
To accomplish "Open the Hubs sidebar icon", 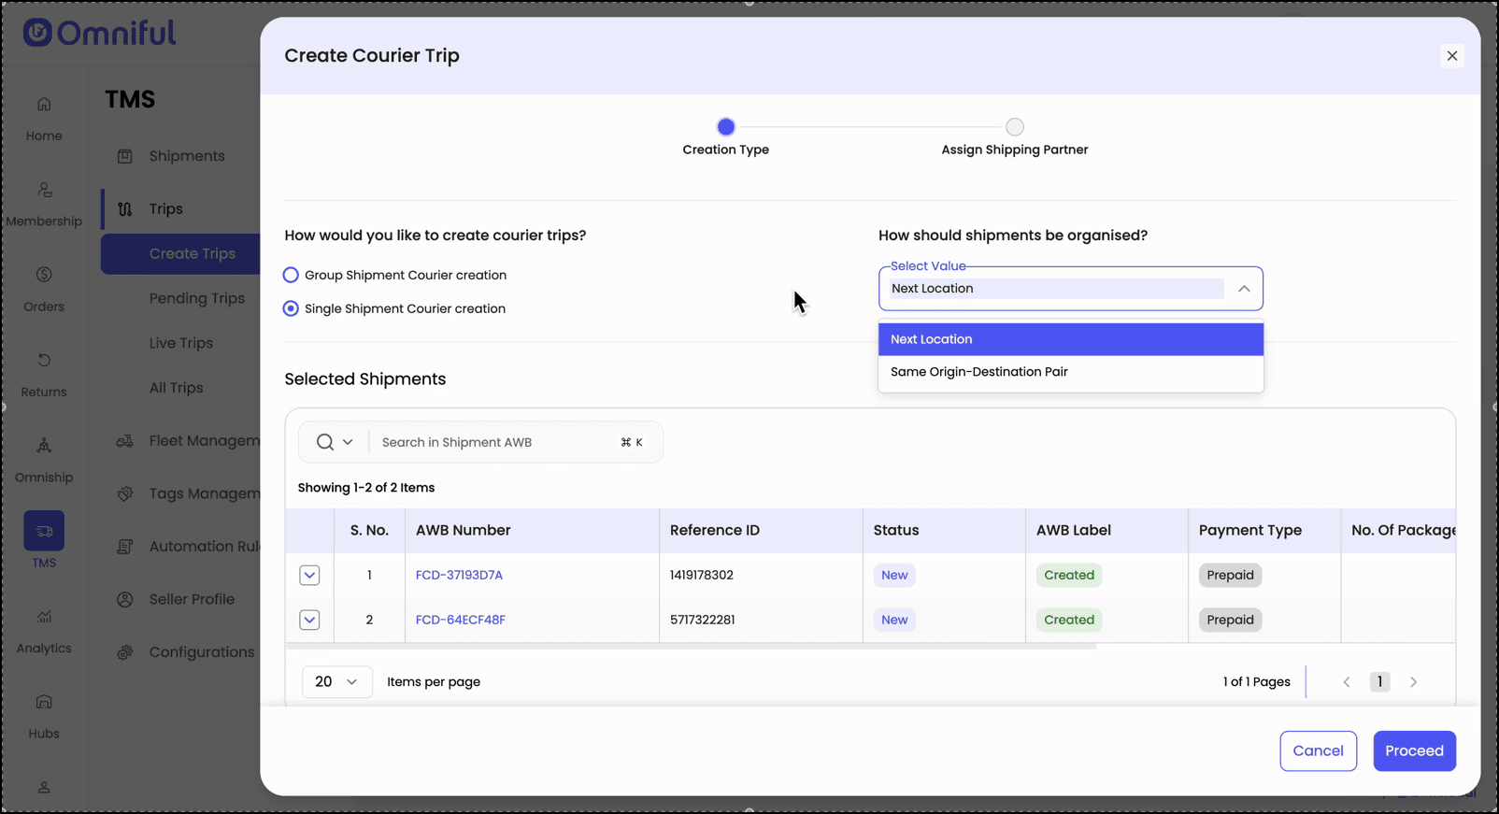I will click(44, 703).
